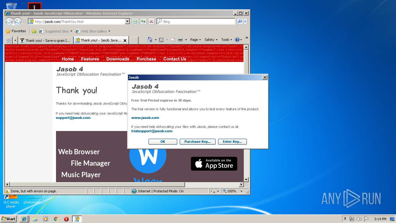
Task: Click OK in the Jasob dialog
Action: click(163, 142)
